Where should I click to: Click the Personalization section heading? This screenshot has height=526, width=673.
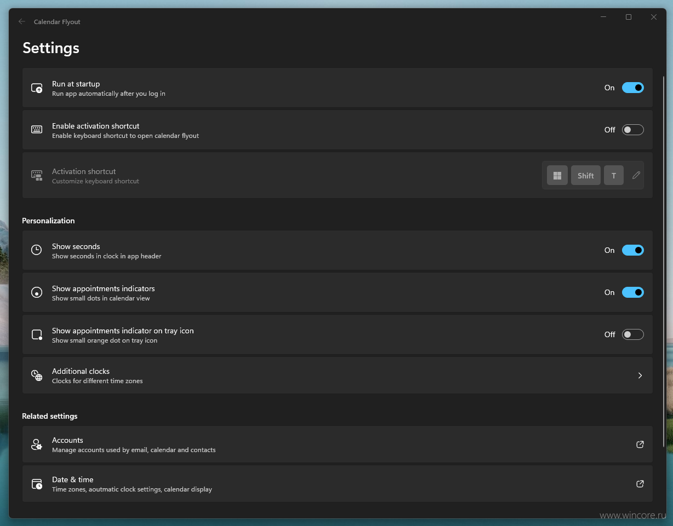pos(48,221)
